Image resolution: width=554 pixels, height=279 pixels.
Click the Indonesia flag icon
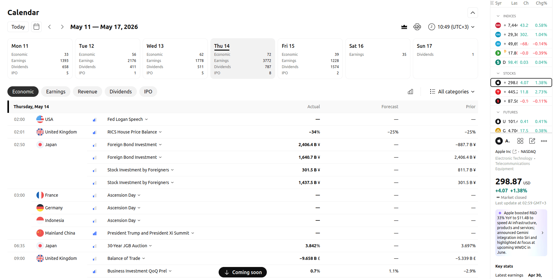[x=40, y=220]
